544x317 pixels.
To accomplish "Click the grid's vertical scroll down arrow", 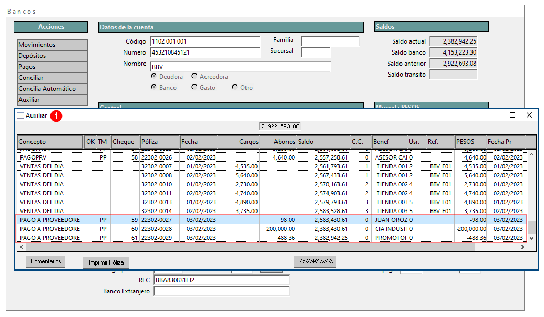I will [531, 238].
